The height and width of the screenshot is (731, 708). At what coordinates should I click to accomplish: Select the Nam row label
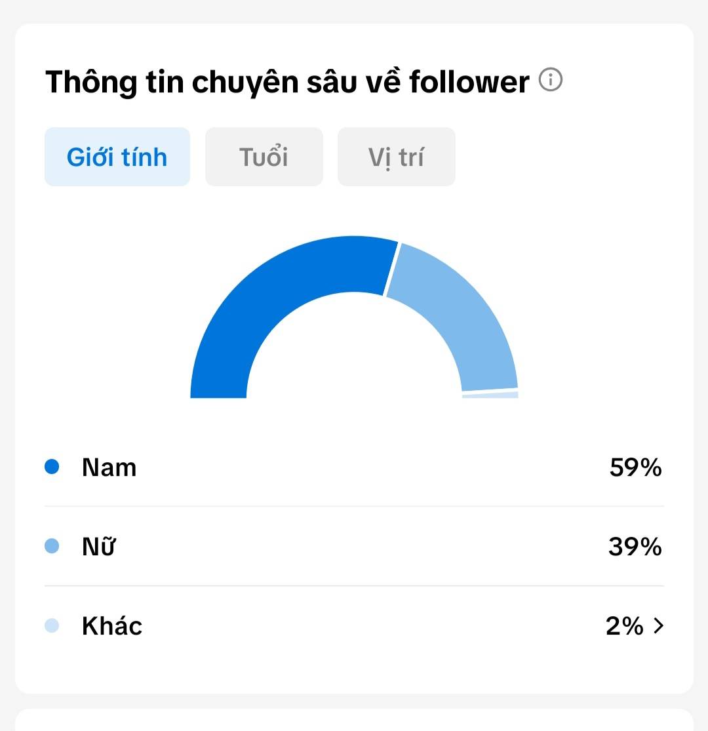tap(109, 467)
